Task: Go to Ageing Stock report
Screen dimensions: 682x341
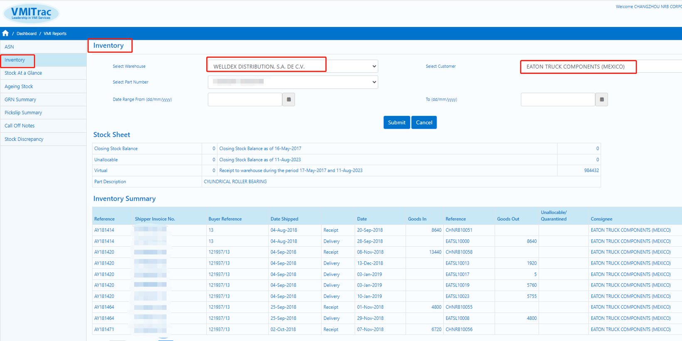Action: point(19,86)
